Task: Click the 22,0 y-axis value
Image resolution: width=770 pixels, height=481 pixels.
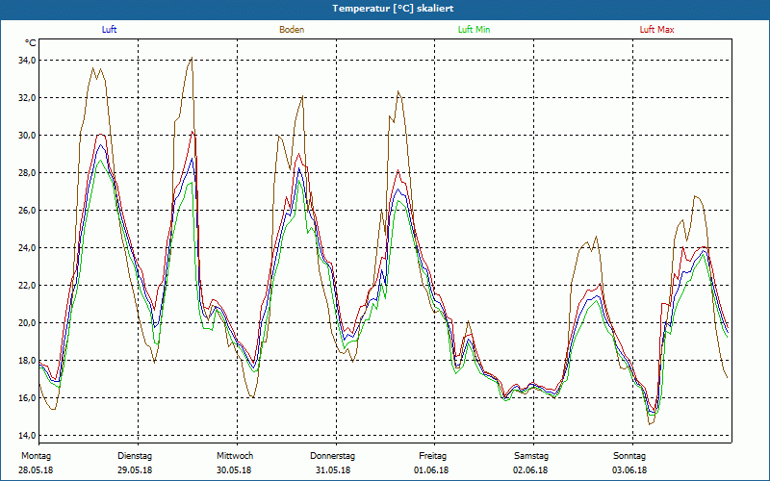Action: (27, 286)
